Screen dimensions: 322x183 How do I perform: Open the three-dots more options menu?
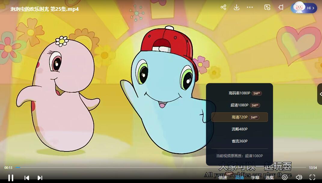coord(250,8)
